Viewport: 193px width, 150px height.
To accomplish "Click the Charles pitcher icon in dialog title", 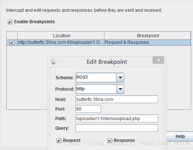I will (54, 62).
